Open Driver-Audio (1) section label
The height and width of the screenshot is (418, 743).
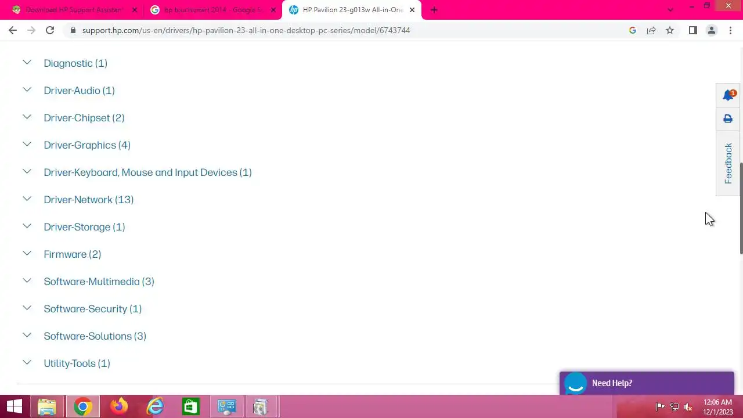[80, 91]
